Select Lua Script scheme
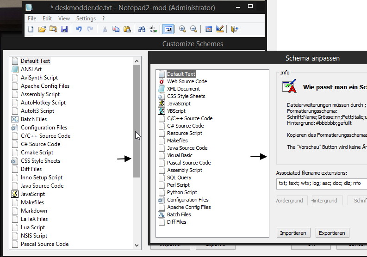The image size is (367, 257). [x=33, y=227]
